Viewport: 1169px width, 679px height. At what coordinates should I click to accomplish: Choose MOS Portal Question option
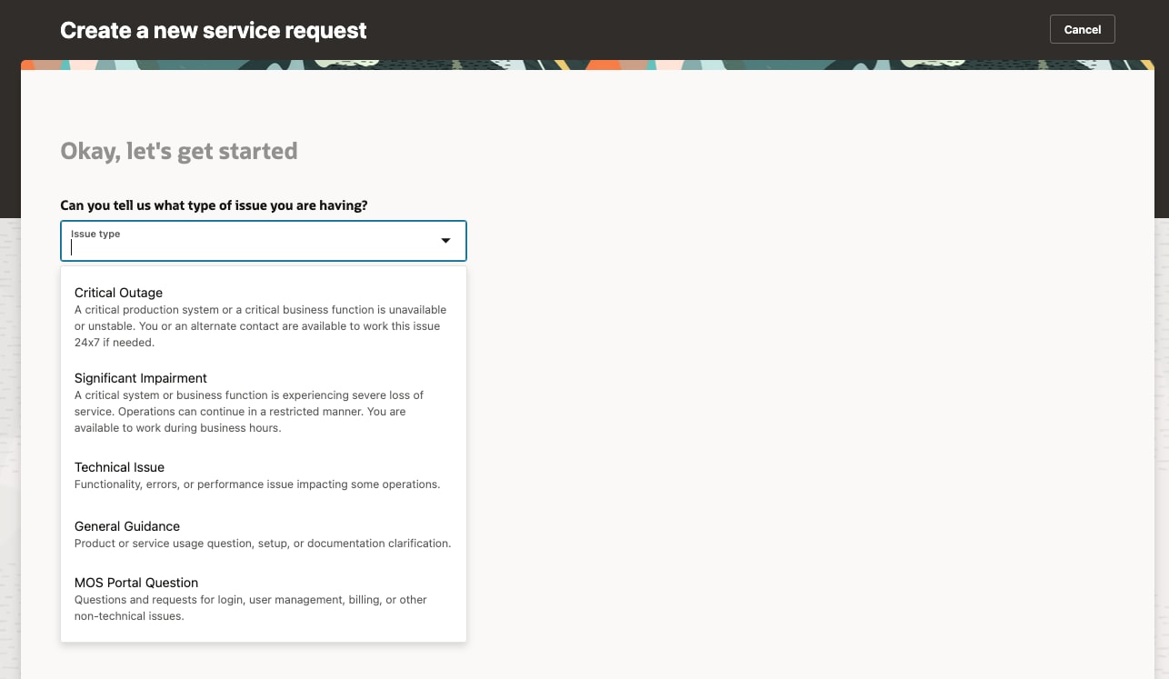[x=136, y=583]
